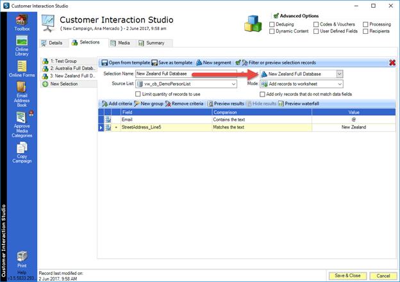Open Online Forms in sidebar
The height and width of the screenshot is (282, 400).
(22, 69)
